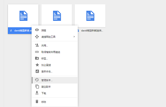Select the middle document thumbnail
Screen dimensions: 166x107
pos(57,15)
